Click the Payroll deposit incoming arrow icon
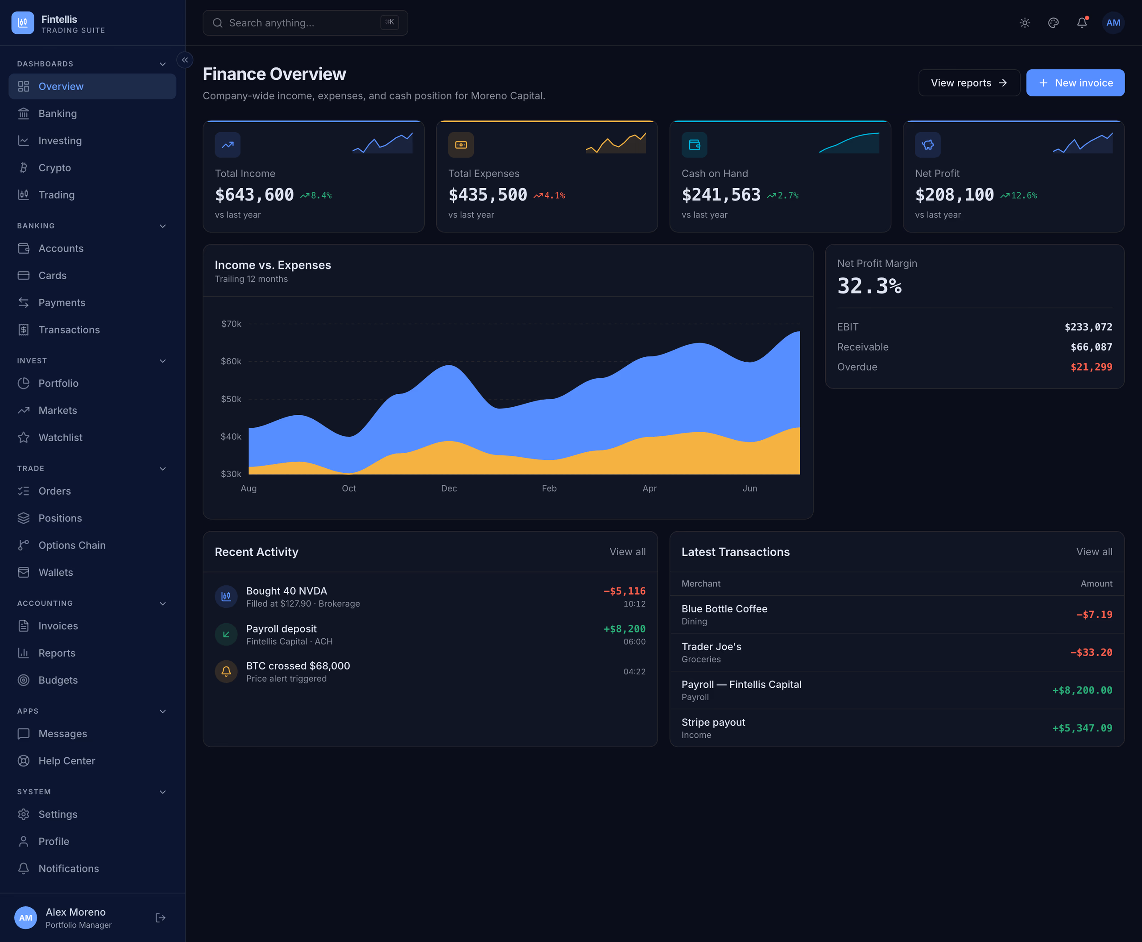1142x942 pixels. tap(226, 634)
